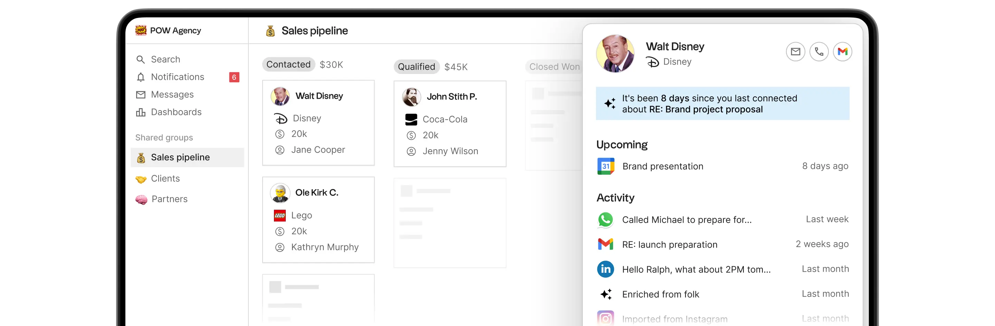
Task: Click the dollar icon in Ole Kirk C. card
Action: click(279, 231)
